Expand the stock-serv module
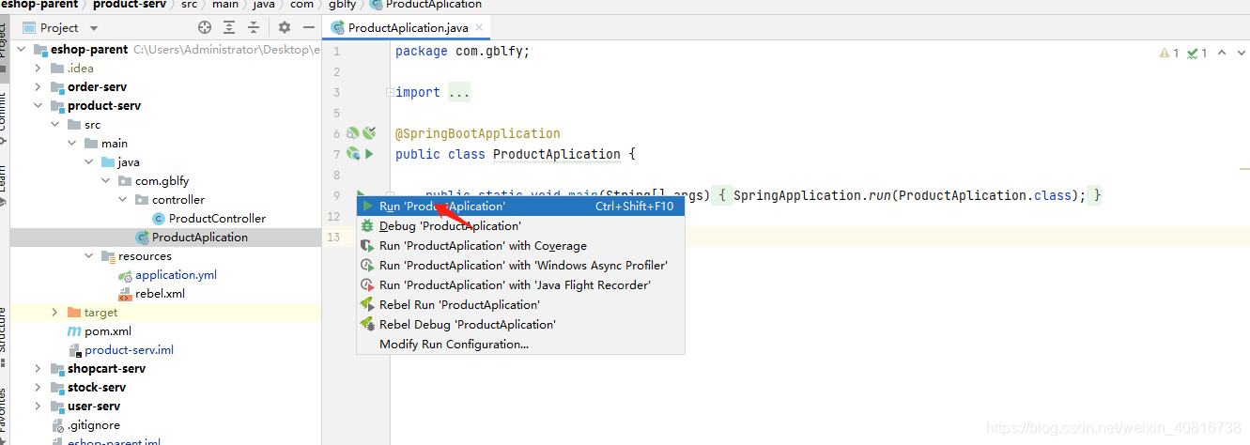This screenshot has width=1250, height=445. [38, 388]
